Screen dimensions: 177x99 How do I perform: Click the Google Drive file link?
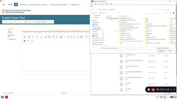56,31
